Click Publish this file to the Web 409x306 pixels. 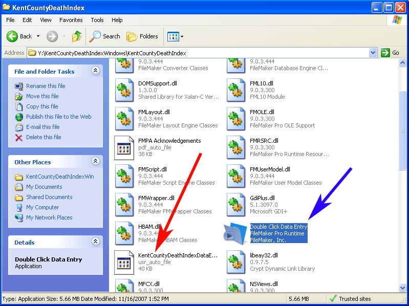point(59,117)
